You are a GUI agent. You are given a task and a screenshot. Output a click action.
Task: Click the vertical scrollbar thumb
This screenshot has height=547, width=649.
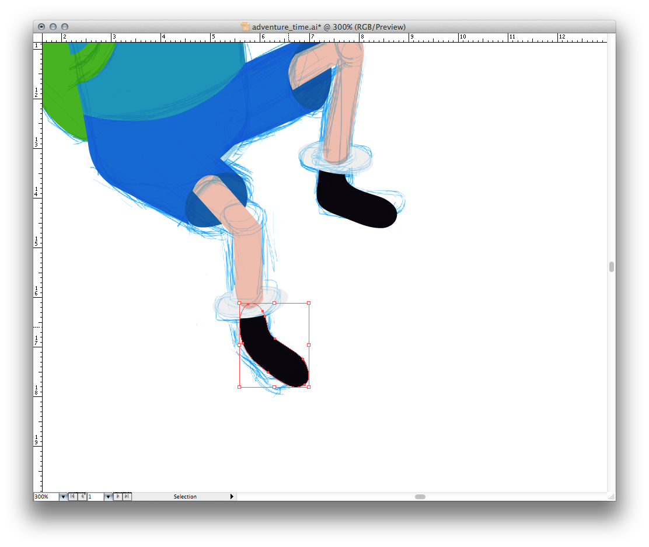click(x=611, y=267)
